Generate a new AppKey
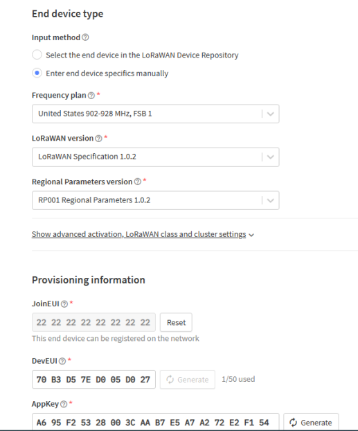The height and width of the screenshot is (431, 358). (311, 422)
